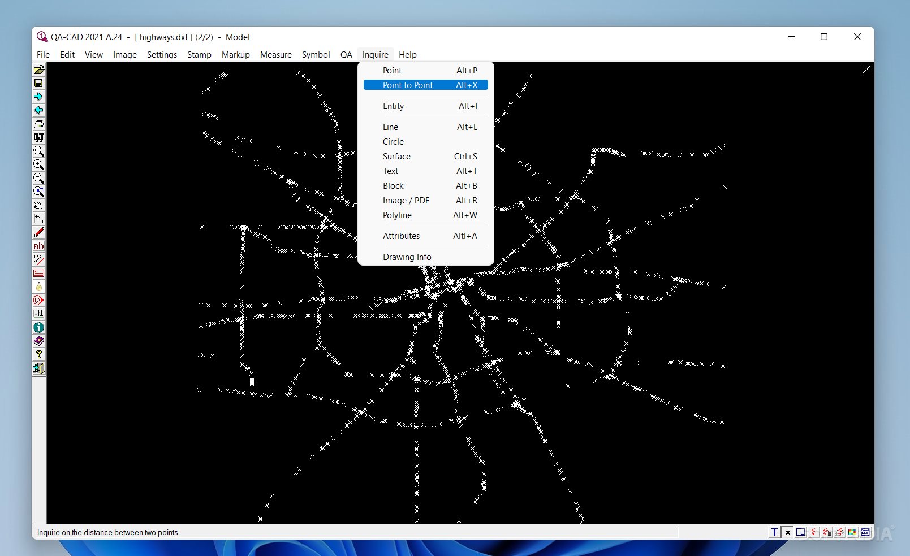The image size is (910, 556).
Task: Zoom out with the minus magnifier
Action: [x=38, y=178]
